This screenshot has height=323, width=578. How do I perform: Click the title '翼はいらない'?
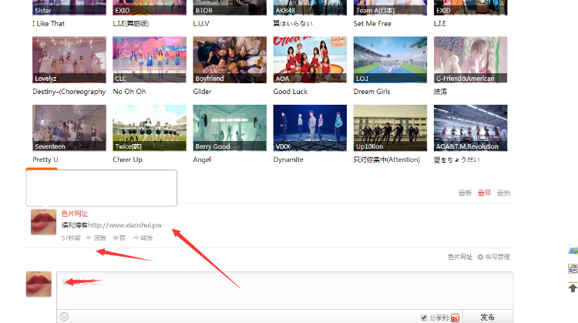[x=293, y=24]
